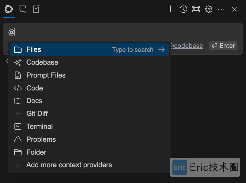The width and height of the screenshot is (246, 183).
Task: Open the session history clock icon
Action: (183, 9)
